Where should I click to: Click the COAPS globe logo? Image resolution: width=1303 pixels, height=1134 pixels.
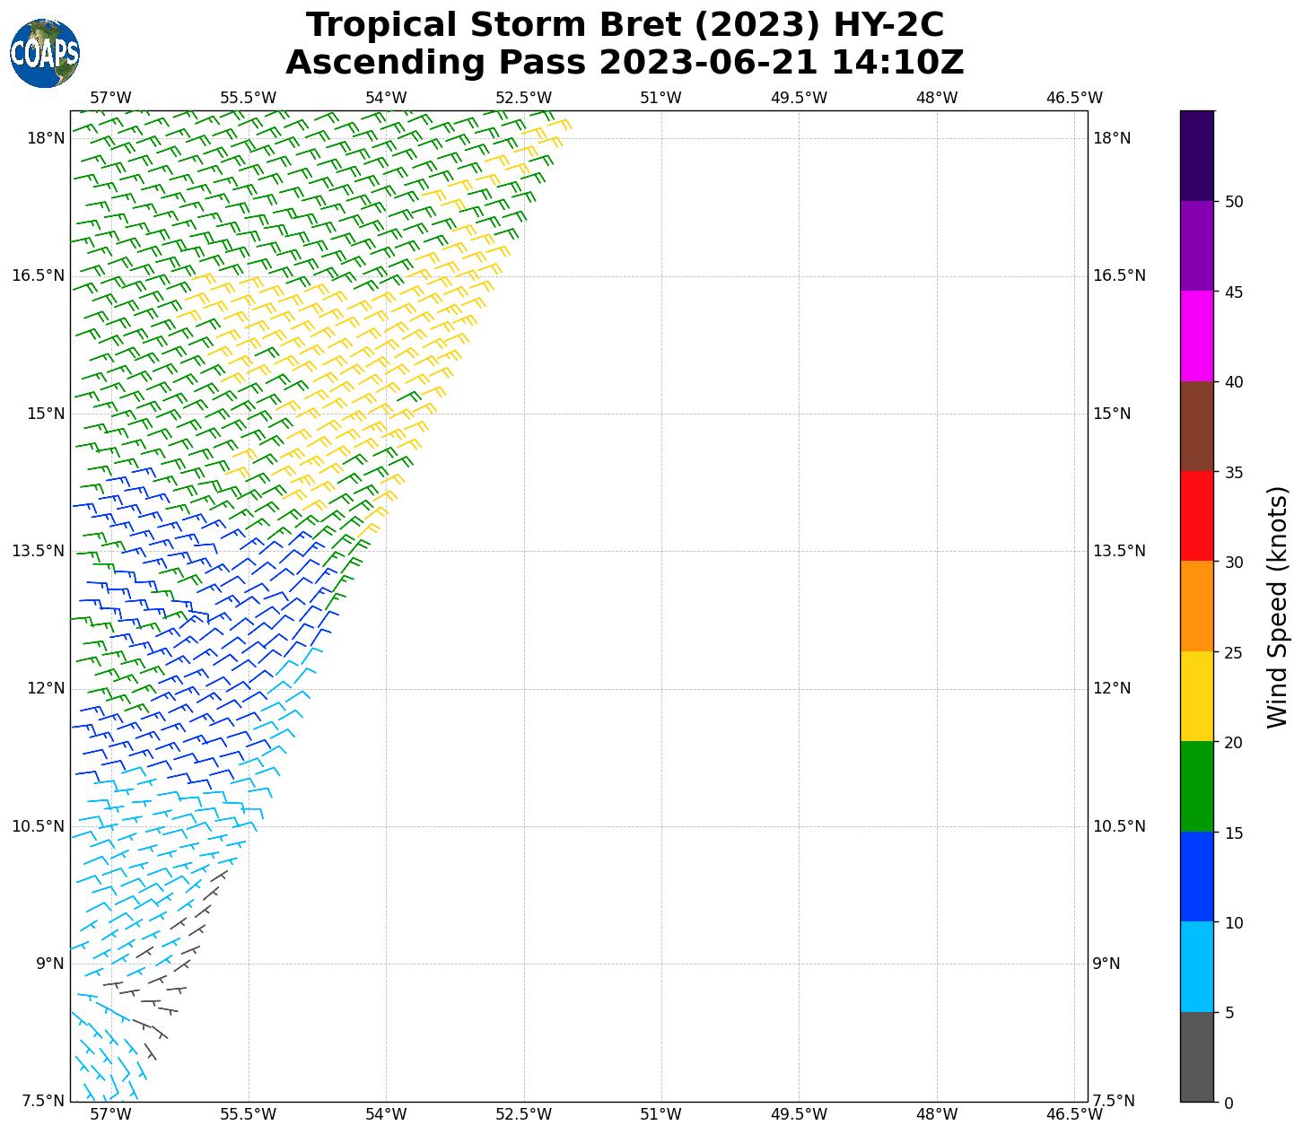45,53
